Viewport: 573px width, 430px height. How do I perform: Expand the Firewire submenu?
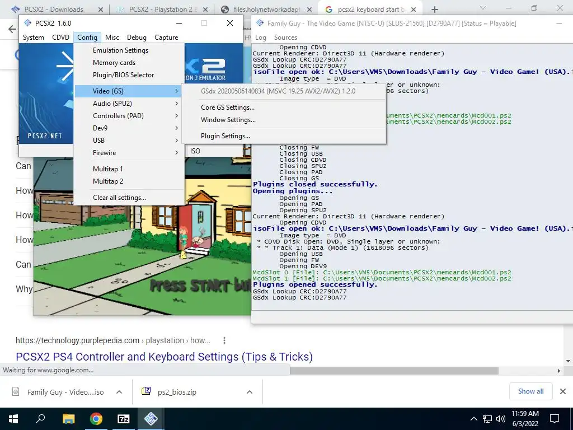pyautogui.click(x=129, y=153)
